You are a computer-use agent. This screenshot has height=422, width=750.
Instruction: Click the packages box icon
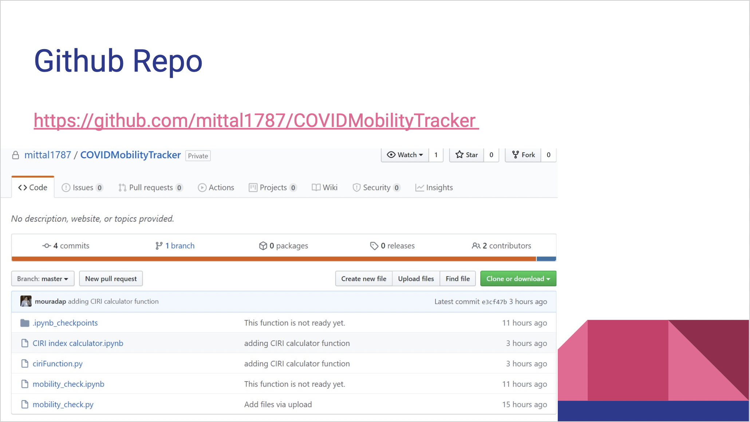pyautogui.click(x=263, y=246)
